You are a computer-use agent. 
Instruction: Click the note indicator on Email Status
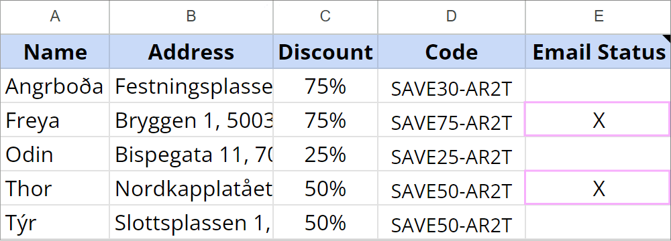coord(667,38)
